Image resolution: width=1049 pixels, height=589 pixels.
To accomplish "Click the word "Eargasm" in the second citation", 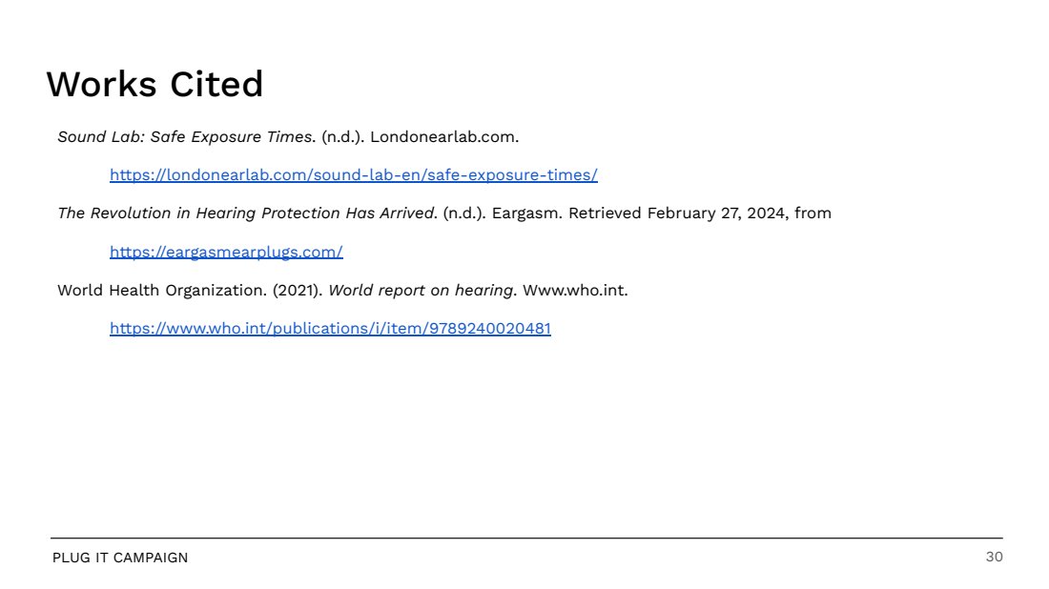I will click(x=526, y=213).
